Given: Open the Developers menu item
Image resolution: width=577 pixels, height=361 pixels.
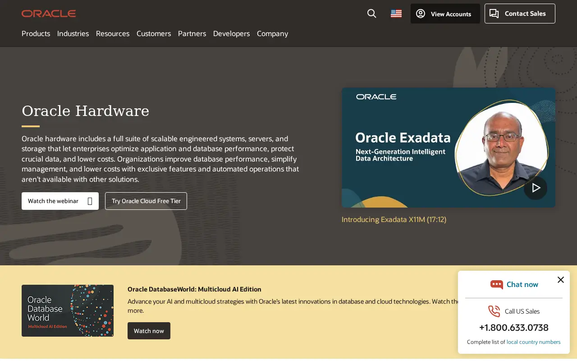Looking at the screenshot, I should 231,33.
